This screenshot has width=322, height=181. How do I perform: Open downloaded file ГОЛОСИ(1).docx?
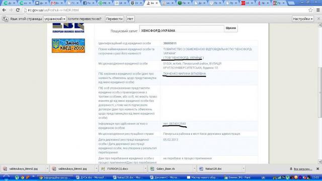pos(121,169)
